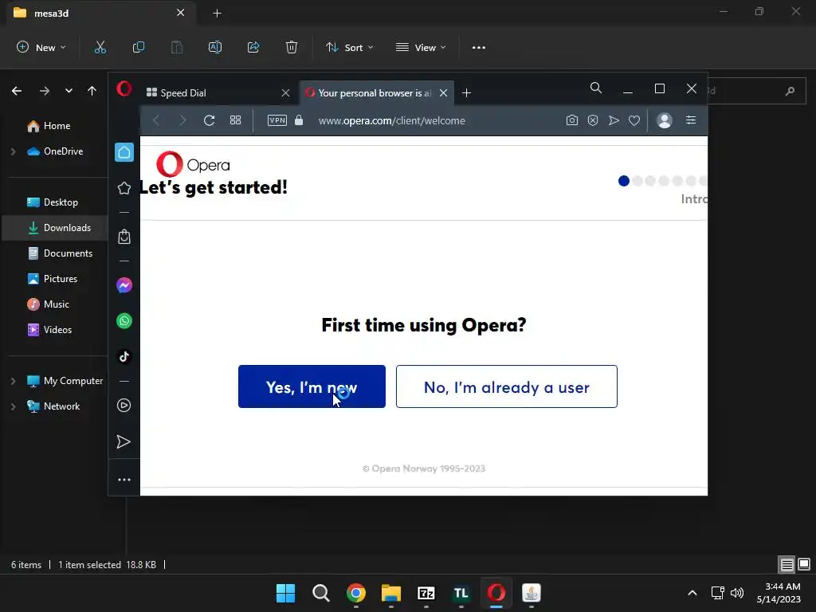Open Opera Easy Setup menu
The height and width of the screenshot is (612, 816).
pyautogui.click(x=691, y=120)
